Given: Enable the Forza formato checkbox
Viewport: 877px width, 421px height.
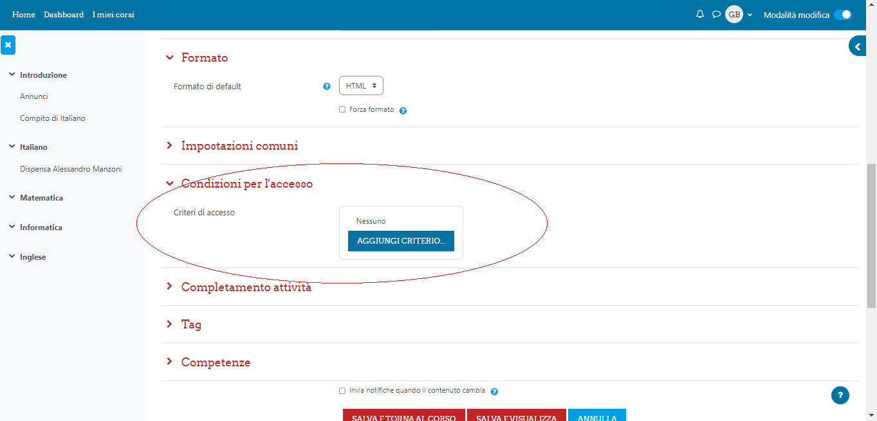Looking at the screenshot, I should click(342, 109).
